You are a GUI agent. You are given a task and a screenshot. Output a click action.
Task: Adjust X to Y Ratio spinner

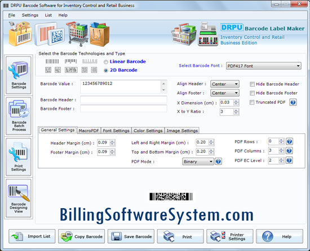[236, 112]
